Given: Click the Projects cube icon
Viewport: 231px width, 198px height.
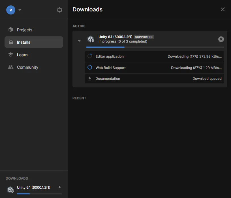Looking at the screenshot, I should 10,30.
